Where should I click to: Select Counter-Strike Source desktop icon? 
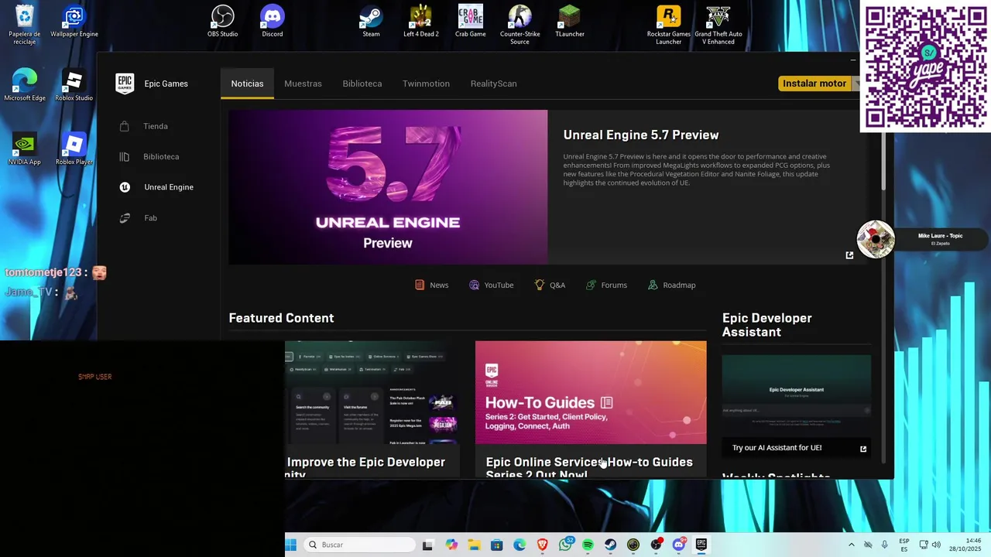tap(520, 25)
